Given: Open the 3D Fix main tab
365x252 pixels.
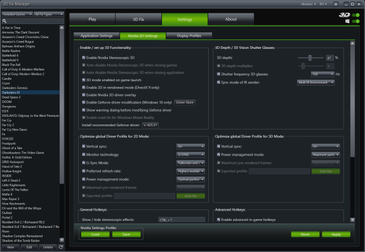Looking at the screenshot, I should (x=138, y=19).
